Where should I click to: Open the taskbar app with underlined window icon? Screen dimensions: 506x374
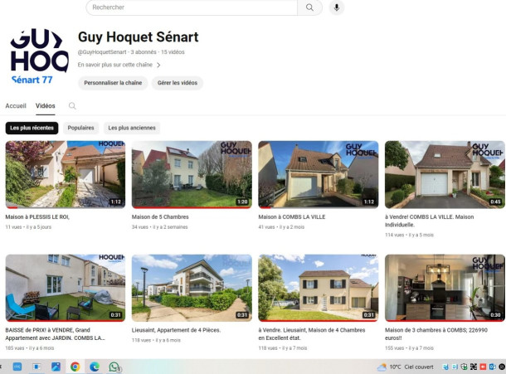pyautogui.click(x=36, y=367)
